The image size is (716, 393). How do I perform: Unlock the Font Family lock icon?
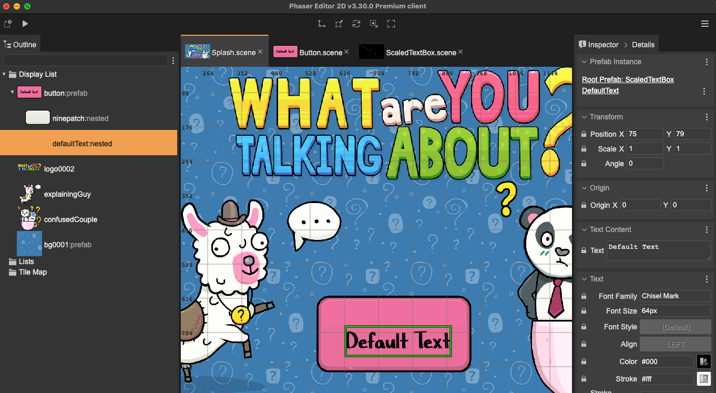point(584,296)
